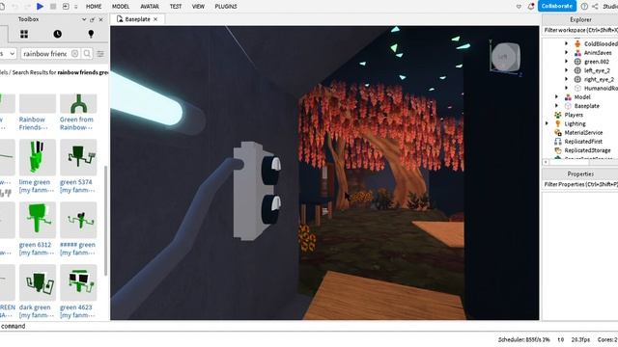Click the Toolbox results vertical scrollbar
Image resolution: width=618 pixels, height=347 pixels.
click(x=105, y=221)
